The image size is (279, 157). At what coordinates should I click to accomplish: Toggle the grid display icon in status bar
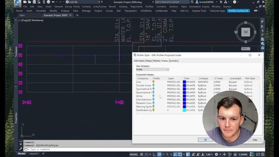click(x=141, y=154)
